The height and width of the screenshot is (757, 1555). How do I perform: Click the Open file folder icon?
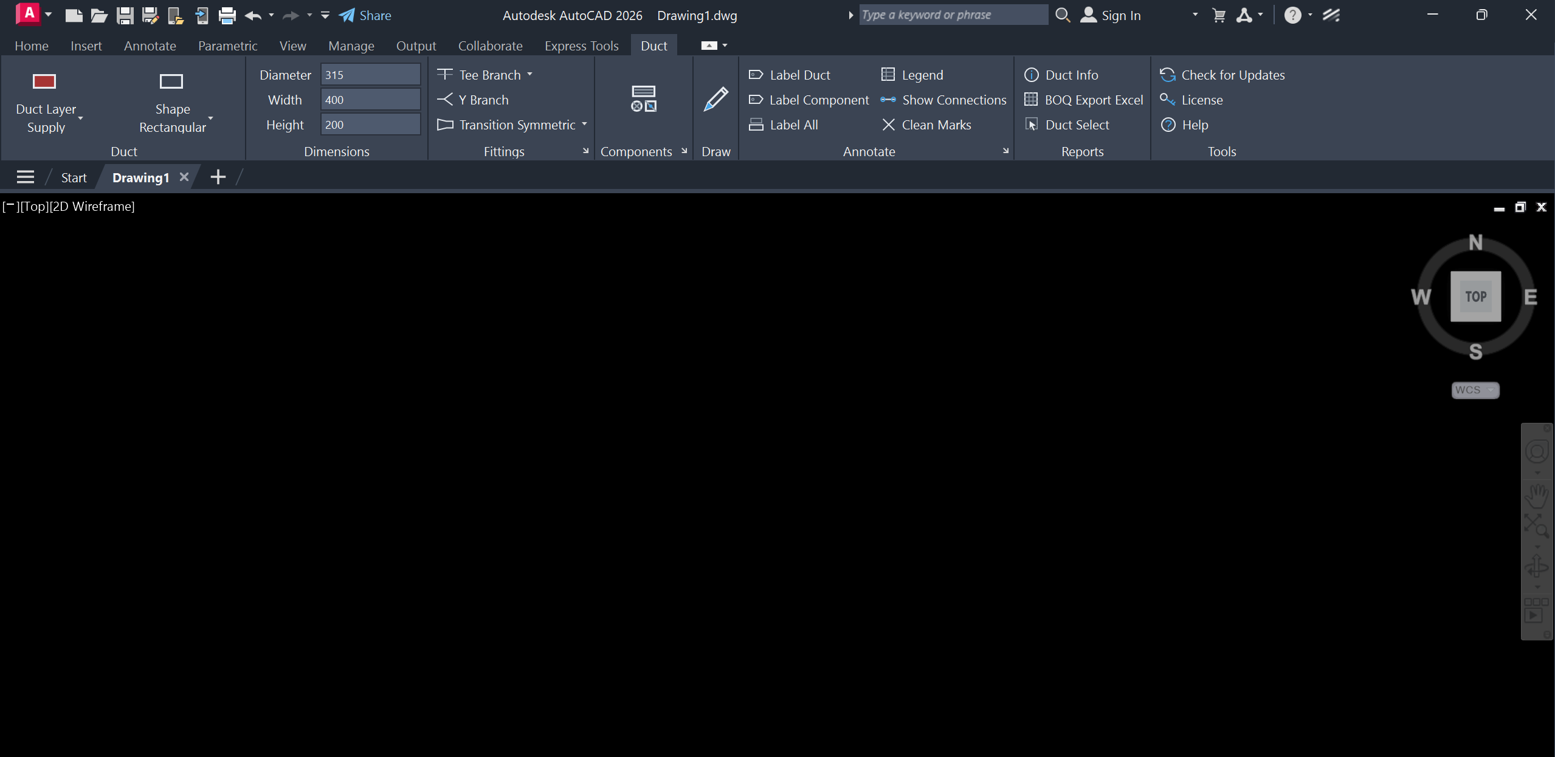[x=99, y=15]
